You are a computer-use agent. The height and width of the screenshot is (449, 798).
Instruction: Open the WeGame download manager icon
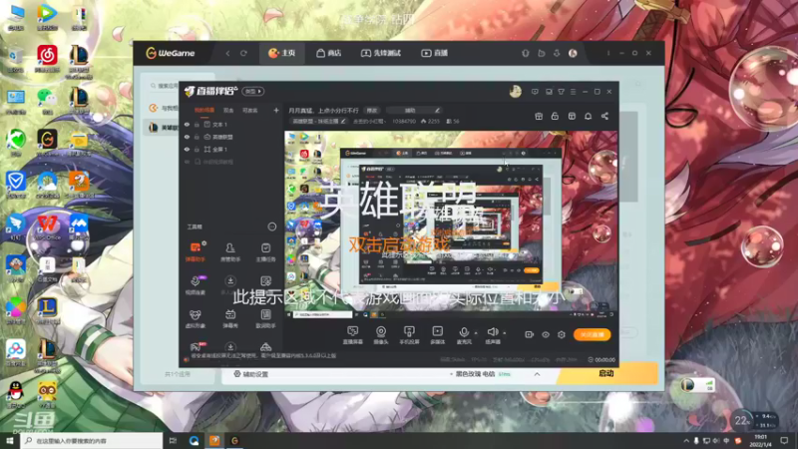[x=557, y=53]
